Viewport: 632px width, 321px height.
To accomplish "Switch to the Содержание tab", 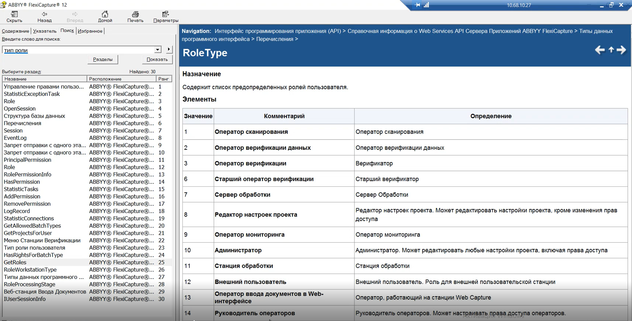I will 15,31.
